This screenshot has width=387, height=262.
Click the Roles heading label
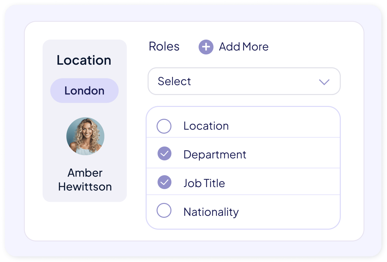[x=164, y=47]
